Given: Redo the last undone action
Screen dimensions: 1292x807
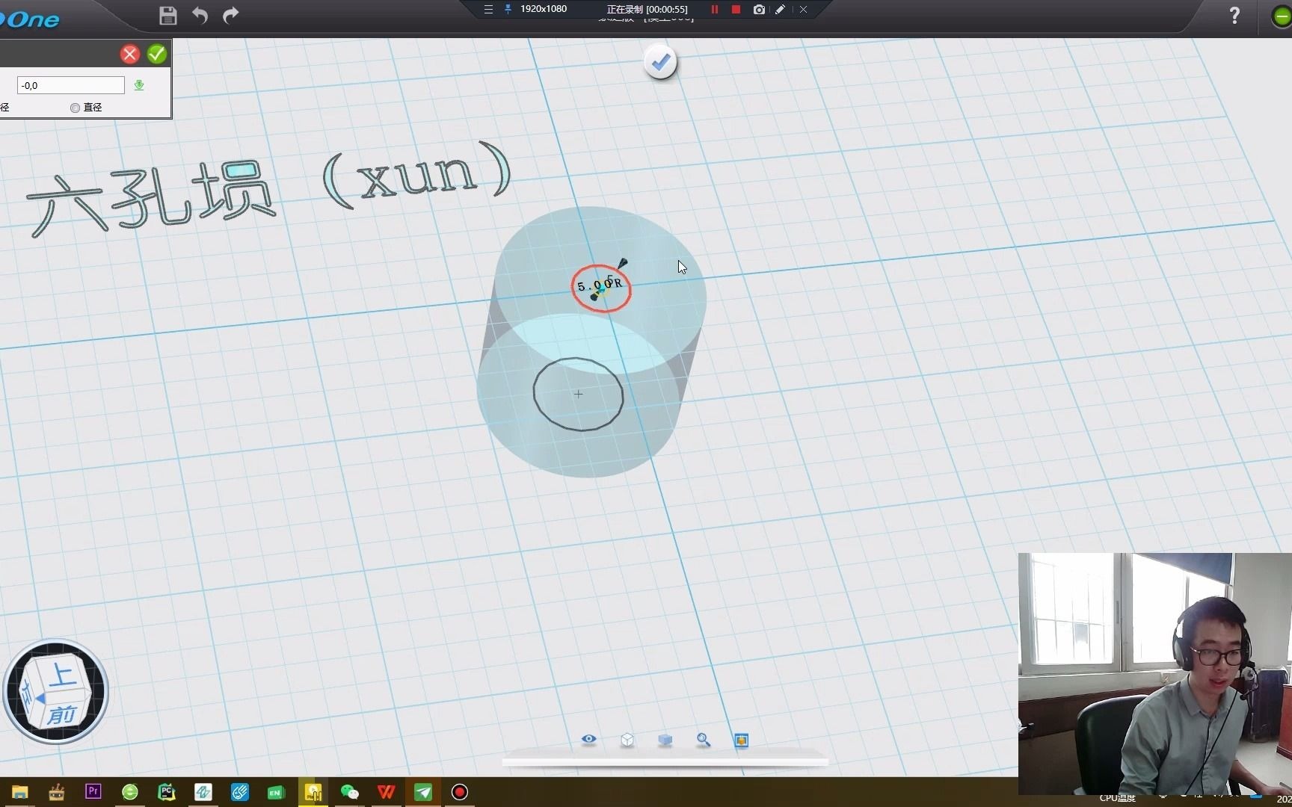Looking at the screenshot, I should point(231,15).
